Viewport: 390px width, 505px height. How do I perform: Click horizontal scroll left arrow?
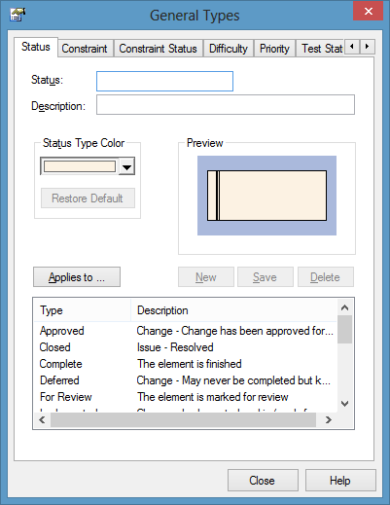(42, 419)
